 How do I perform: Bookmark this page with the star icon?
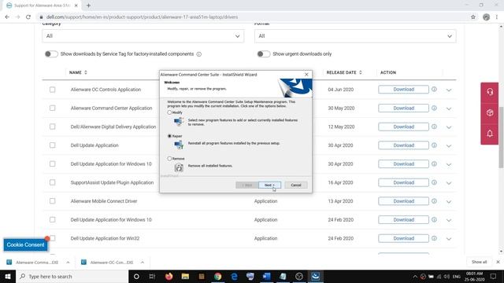472,17
